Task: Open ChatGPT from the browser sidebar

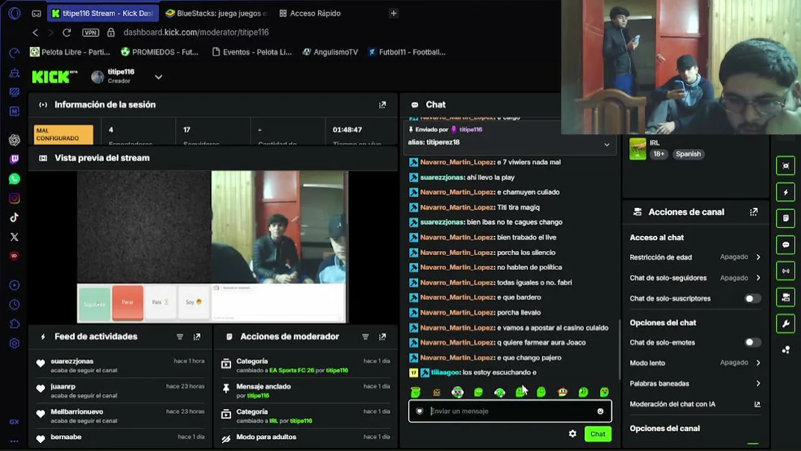Action: click(14, 140)
